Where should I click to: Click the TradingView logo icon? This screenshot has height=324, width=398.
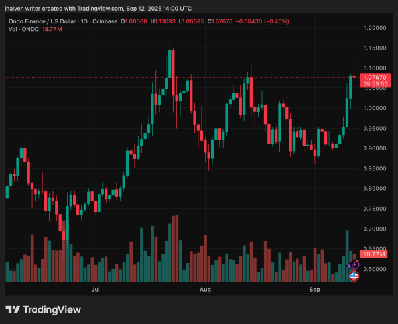pyautogui.click(x=13, y=309)
